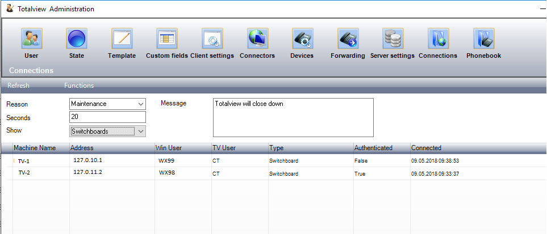Open the Devices icon
This screenshot has height=234, width=547.
point(302,39)
